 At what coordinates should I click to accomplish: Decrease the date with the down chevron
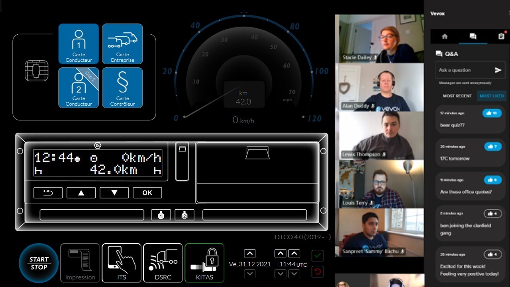pyautogui.click(x=250, y=274)
